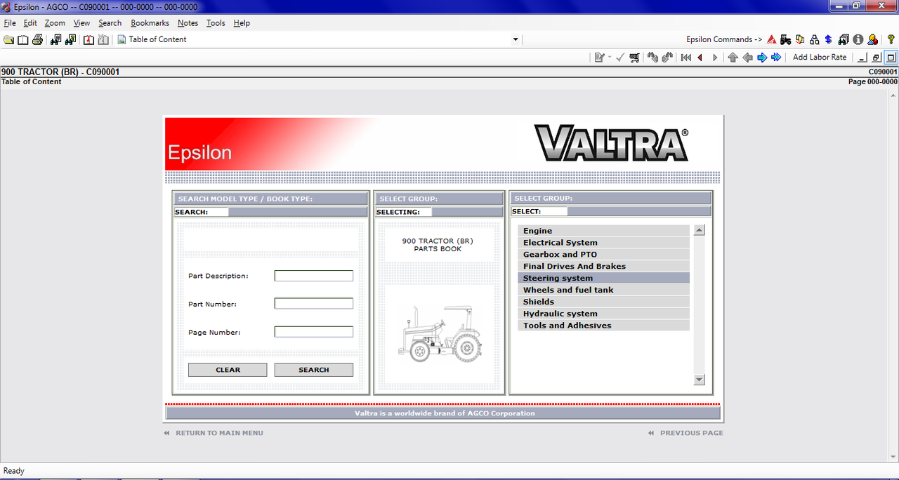Restore the inner document window
This screenshot has width=899, height=480.
[877, 58]
